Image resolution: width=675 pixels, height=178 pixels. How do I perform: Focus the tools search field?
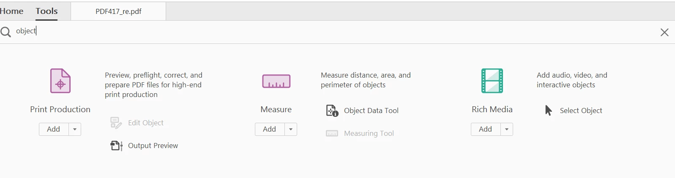point(296,31)
